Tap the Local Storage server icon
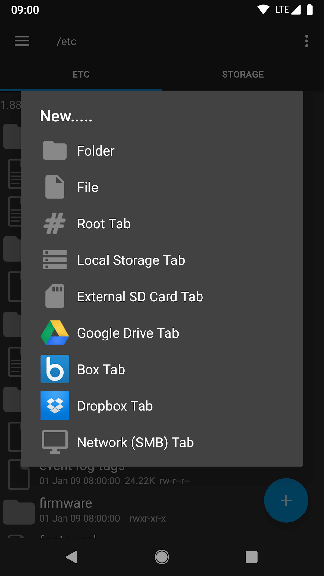Screen dimensions: 324x576 point(55,260)
